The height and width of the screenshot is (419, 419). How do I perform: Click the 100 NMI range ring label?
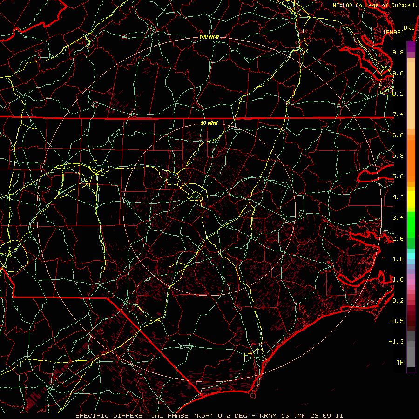[x=209, y=37]
